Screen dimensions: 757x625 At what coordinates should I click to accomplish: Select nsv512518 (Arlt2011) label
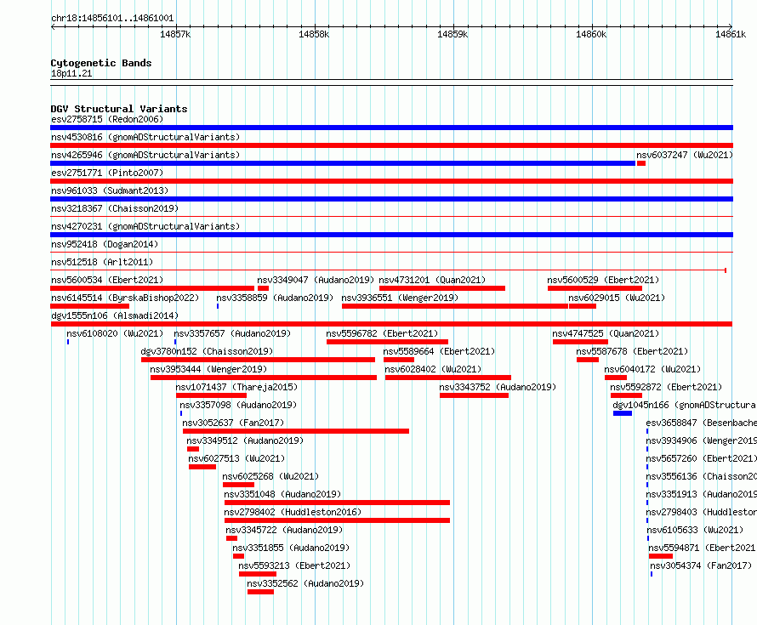[x=102, y=262]
